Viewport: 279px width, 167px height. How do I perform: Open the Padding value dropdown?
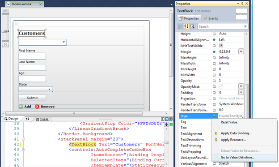click(x=241, y=92)
